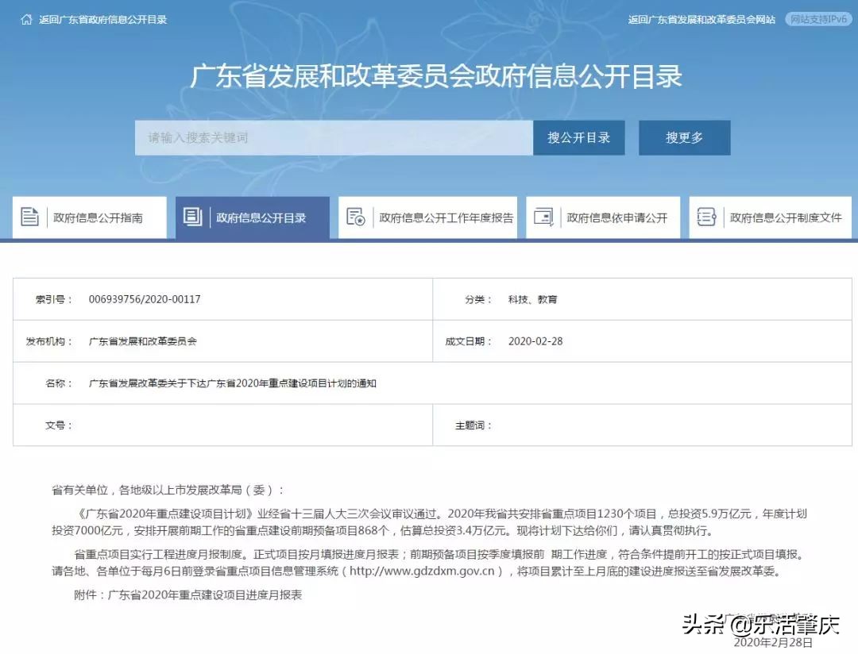Viewport: 858px width, 654px height.
Task: Open 返回广东省发展和改革委员会网站 link
Action: (x=702, y=18)
